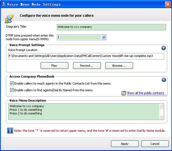Click the Voice Prompt Location path field
Viewport: 172px width, 151px height.
tap(86, 56)
